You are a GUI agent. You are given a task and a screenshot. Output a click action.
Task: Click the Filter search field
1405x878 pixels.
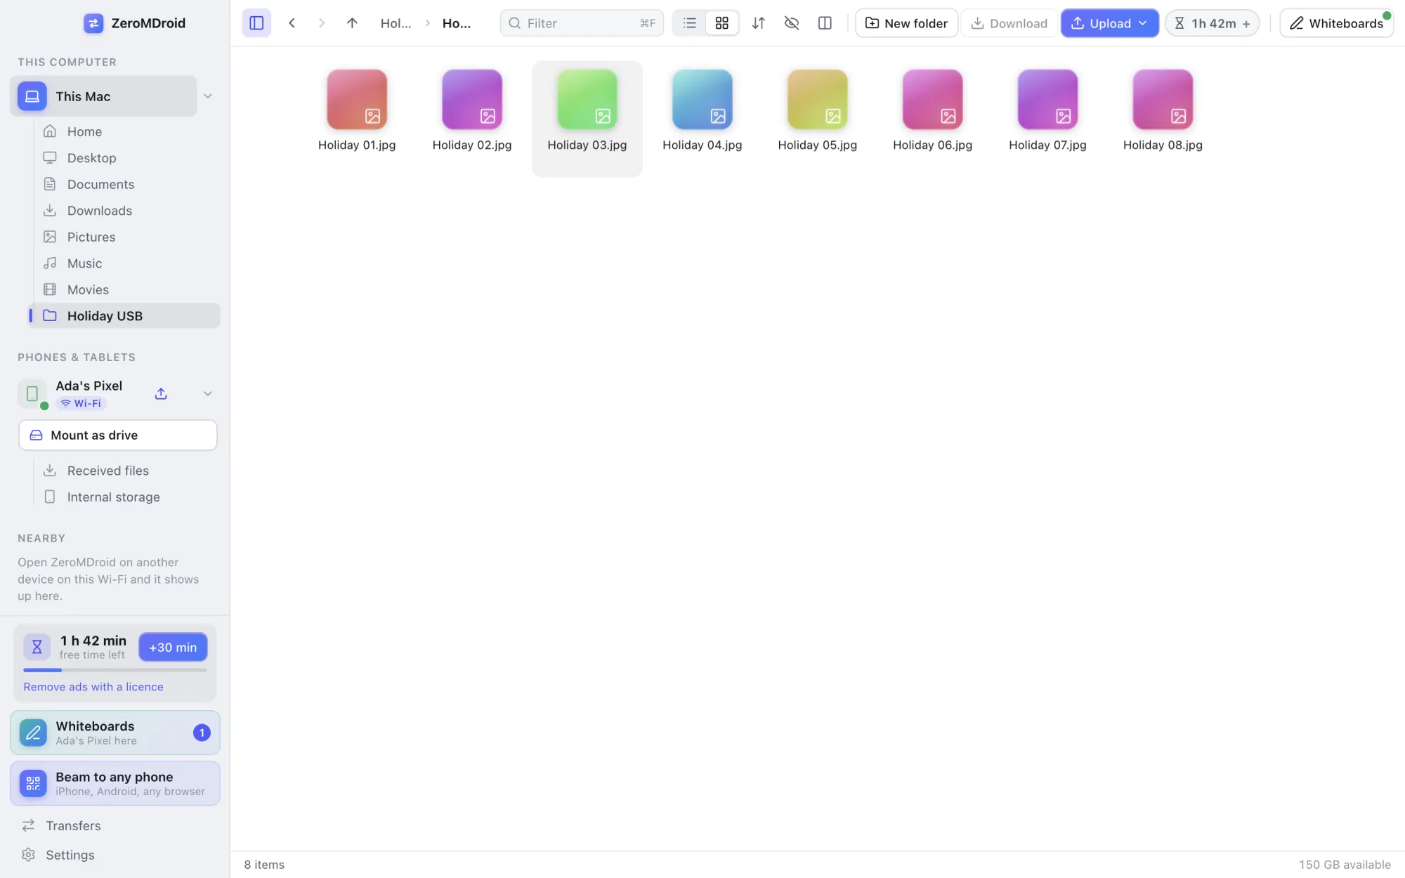point(582,23)
